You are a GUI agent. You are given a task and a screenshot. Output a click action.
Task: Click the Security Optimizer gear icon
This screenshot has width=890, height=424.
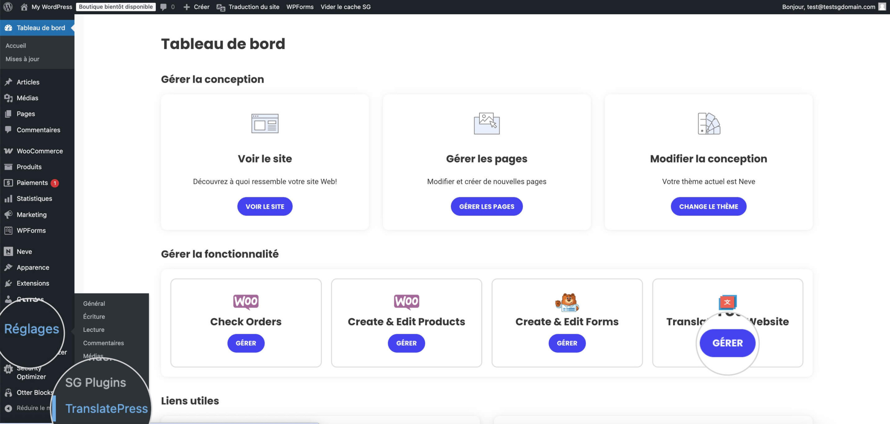(8, 369)
